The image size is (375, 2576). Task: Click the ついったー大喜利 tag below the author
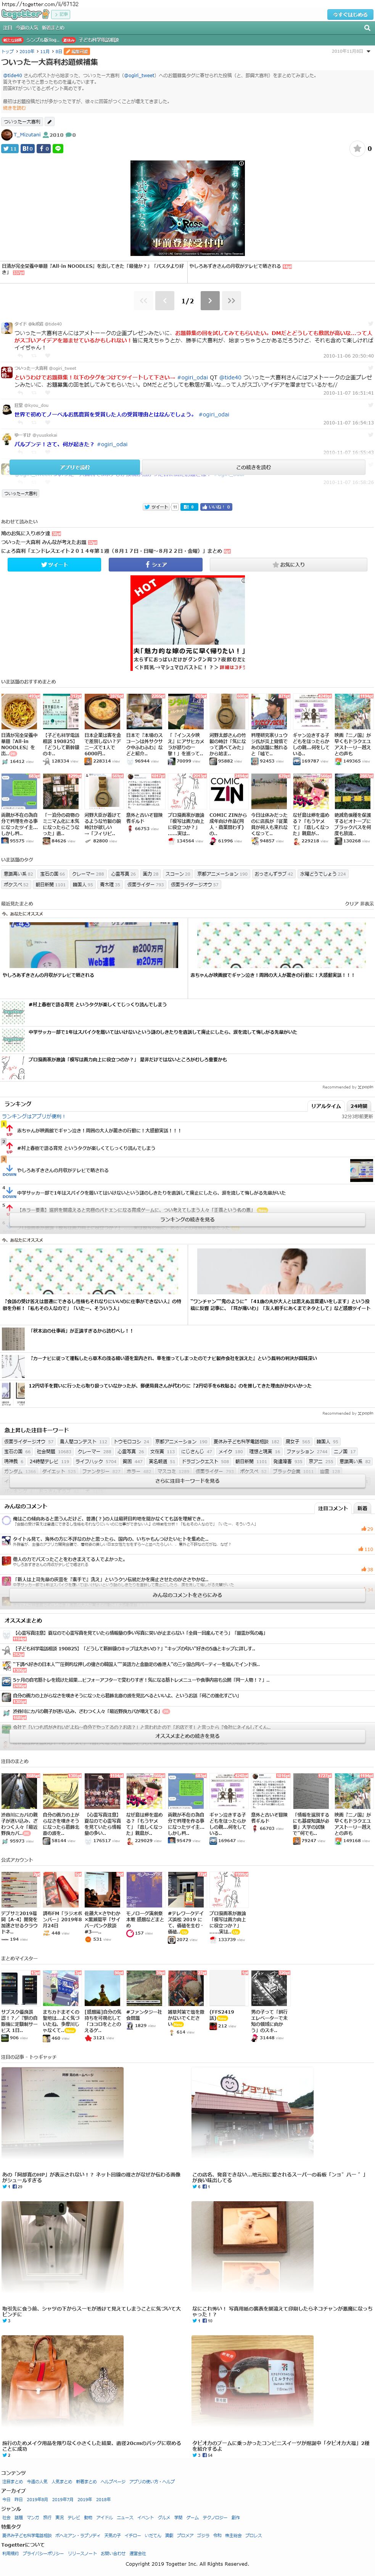click(22, 122)
